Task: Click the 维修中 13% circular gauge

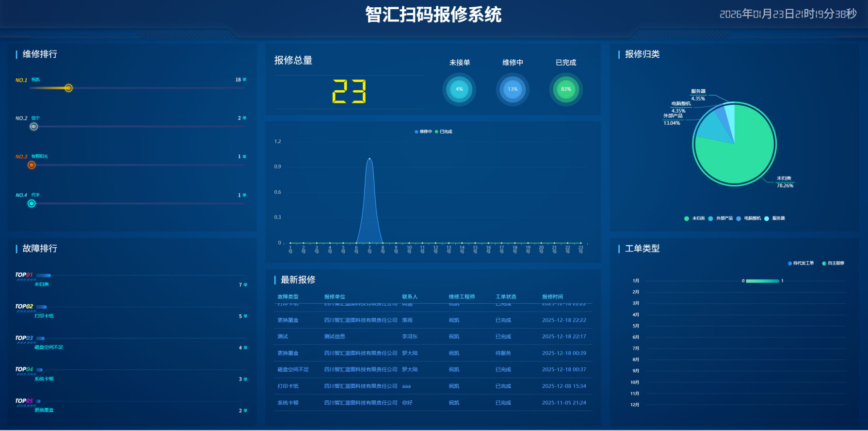Action: [513, 89]
